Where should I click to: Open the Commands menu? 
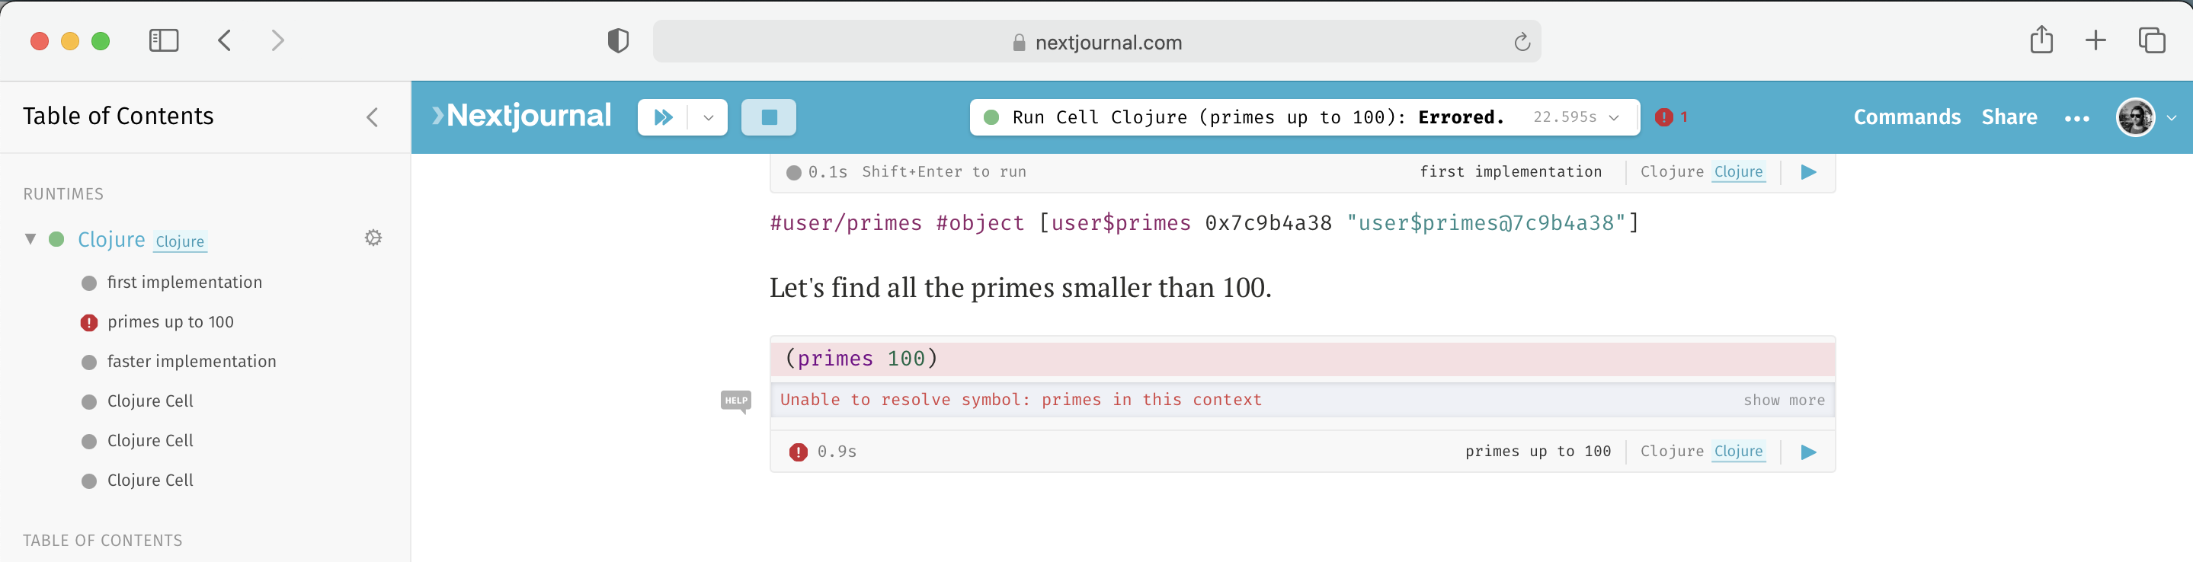1907,117
